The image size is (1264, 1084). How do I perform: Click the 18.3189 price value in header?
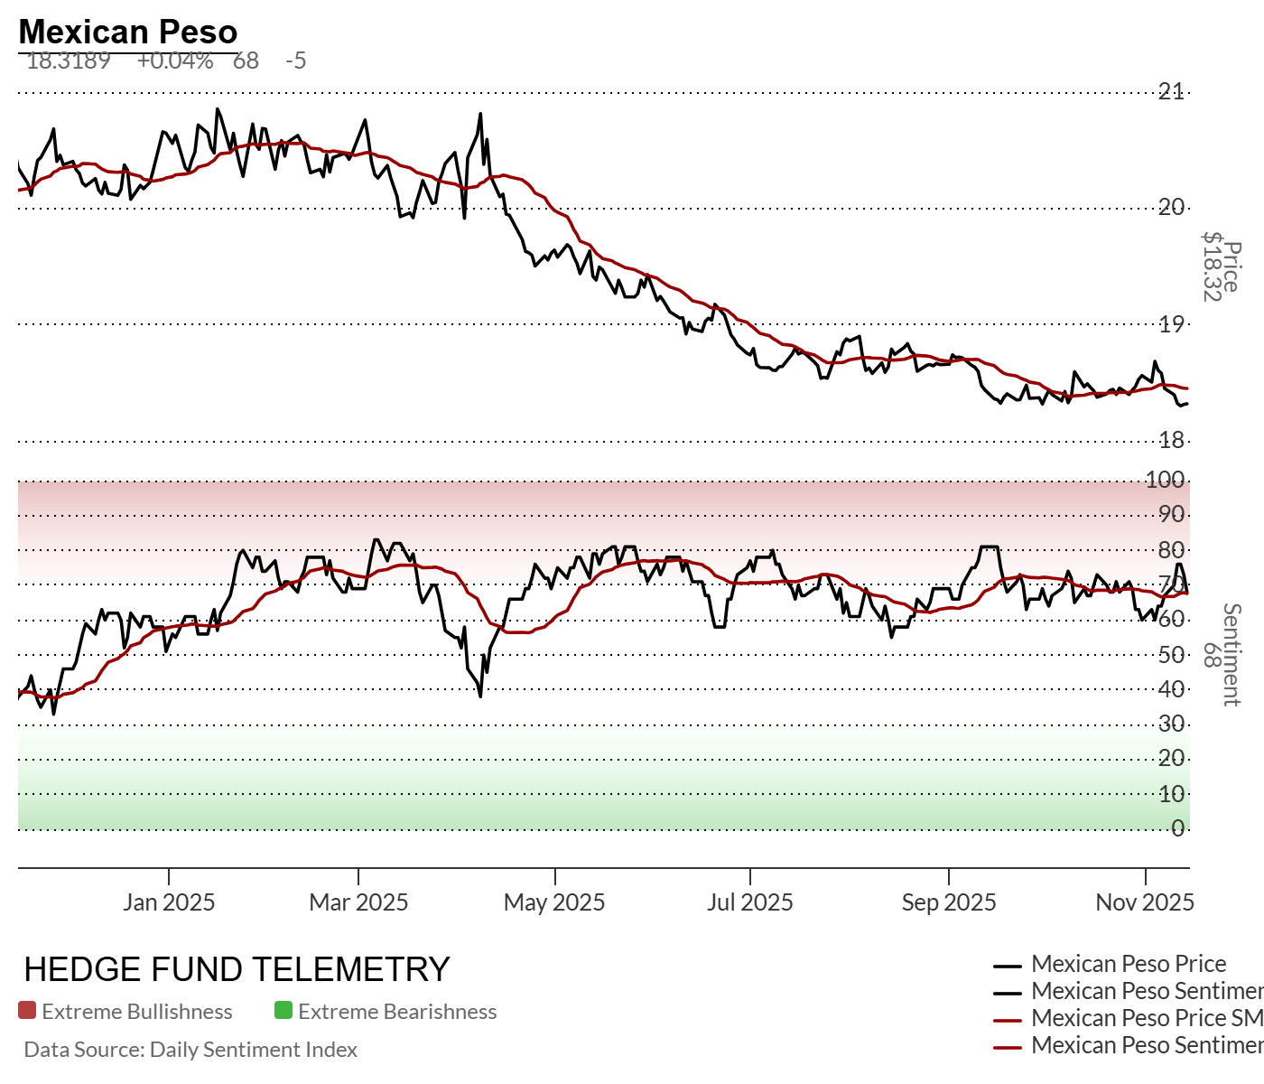[x=69, y=61]
